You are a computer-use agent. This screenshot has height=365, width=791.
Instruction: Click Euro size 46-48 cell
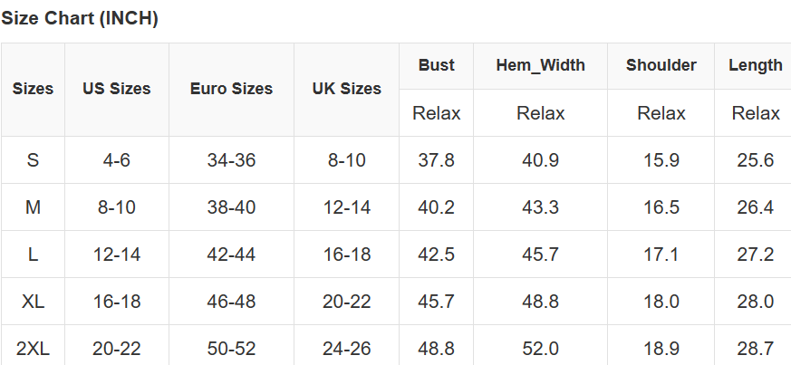tap(231, 302)
